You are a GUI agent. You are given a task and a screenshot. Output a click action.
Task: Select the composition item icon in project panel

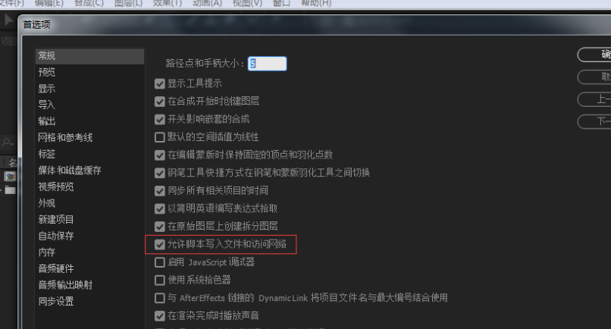(10, 177)
